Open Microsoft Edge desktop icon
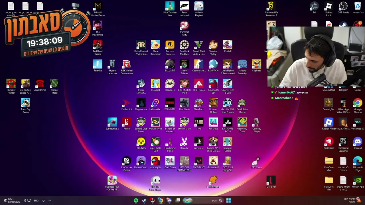 358,164
